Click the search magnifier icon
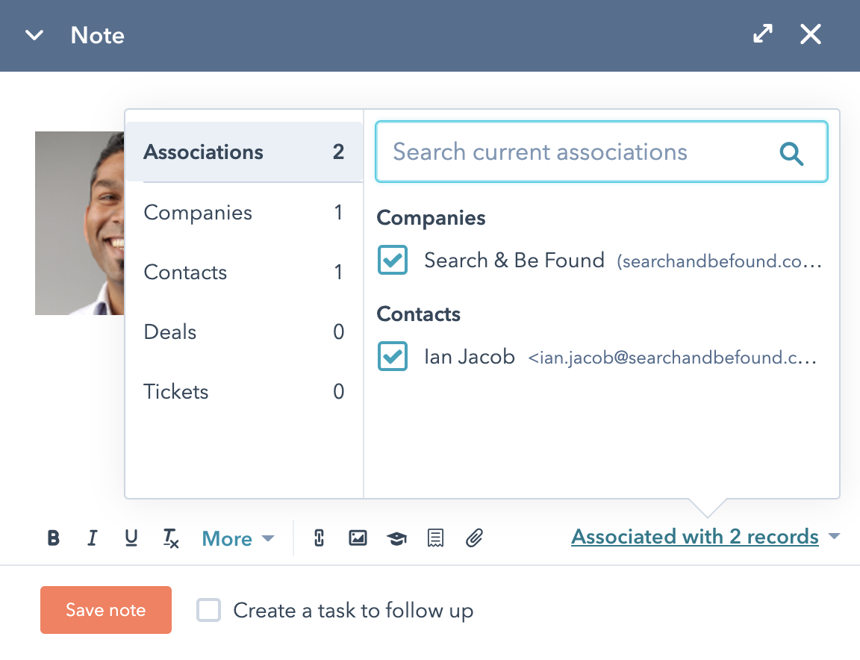Image resolution: width=860 pixels, height=660 pixels. tap(791, 153)
